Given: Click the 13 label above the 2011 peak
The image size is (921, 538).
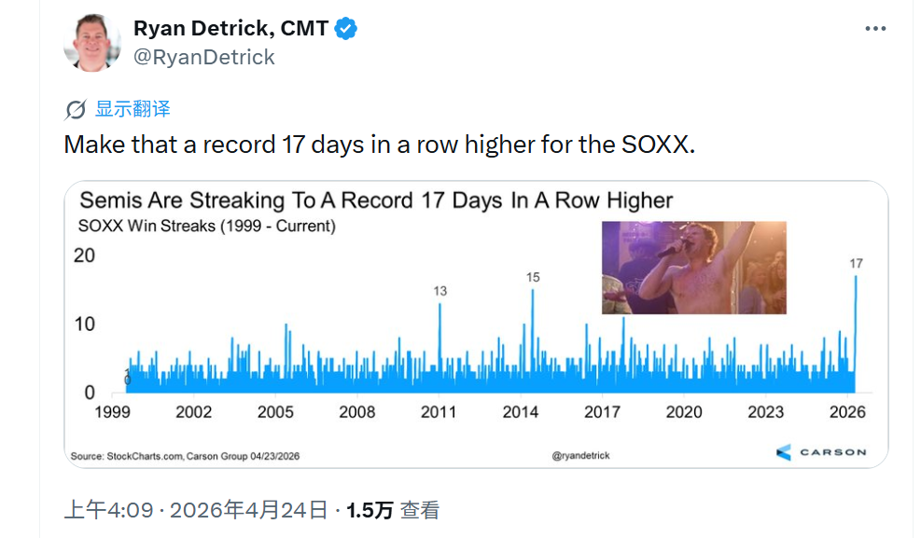Looking at the screenshot, I should coord(440,291).
